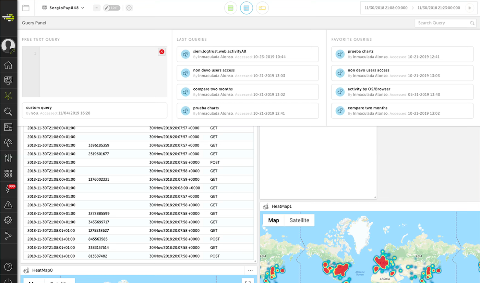Image resolution: width=480 pixels, height=283 pixels.
Task: Open the alerts lightning icon with 999 badge
Action: (8, 189)
